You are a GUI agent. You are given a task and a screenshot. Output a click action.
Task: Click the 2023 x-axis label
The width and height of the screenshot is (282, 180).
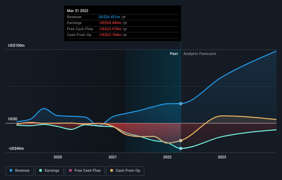click(x=222, y=157)
